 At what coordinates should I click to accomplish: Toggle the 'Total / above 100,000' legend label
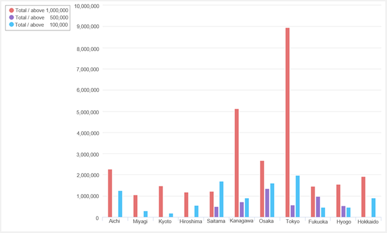(42, 25)
